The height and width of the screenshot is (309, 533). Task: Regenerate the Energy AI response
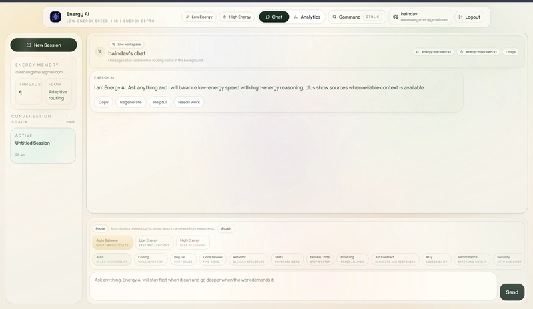point(131,102)
